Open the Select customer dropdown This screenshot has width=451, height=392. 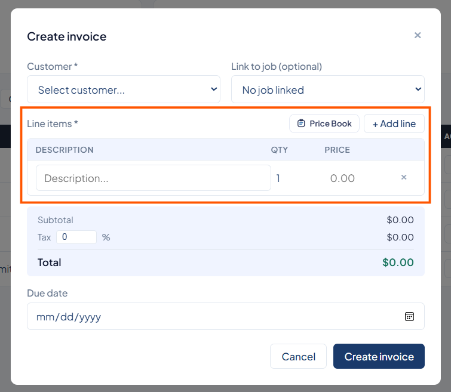[x=124, y=89]
